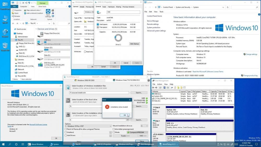This screenshot has width=261, height=147.
Task: Open Mount Installation drive letter dropdown
Action: point(145,126)
